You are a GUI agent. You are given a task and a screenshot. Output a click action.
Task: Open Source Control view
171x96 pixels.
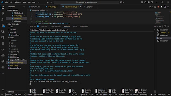point(3,13)
